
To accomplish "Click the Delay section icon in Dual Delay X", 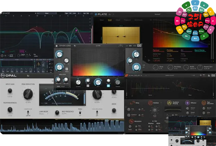I will pos(132,103).
